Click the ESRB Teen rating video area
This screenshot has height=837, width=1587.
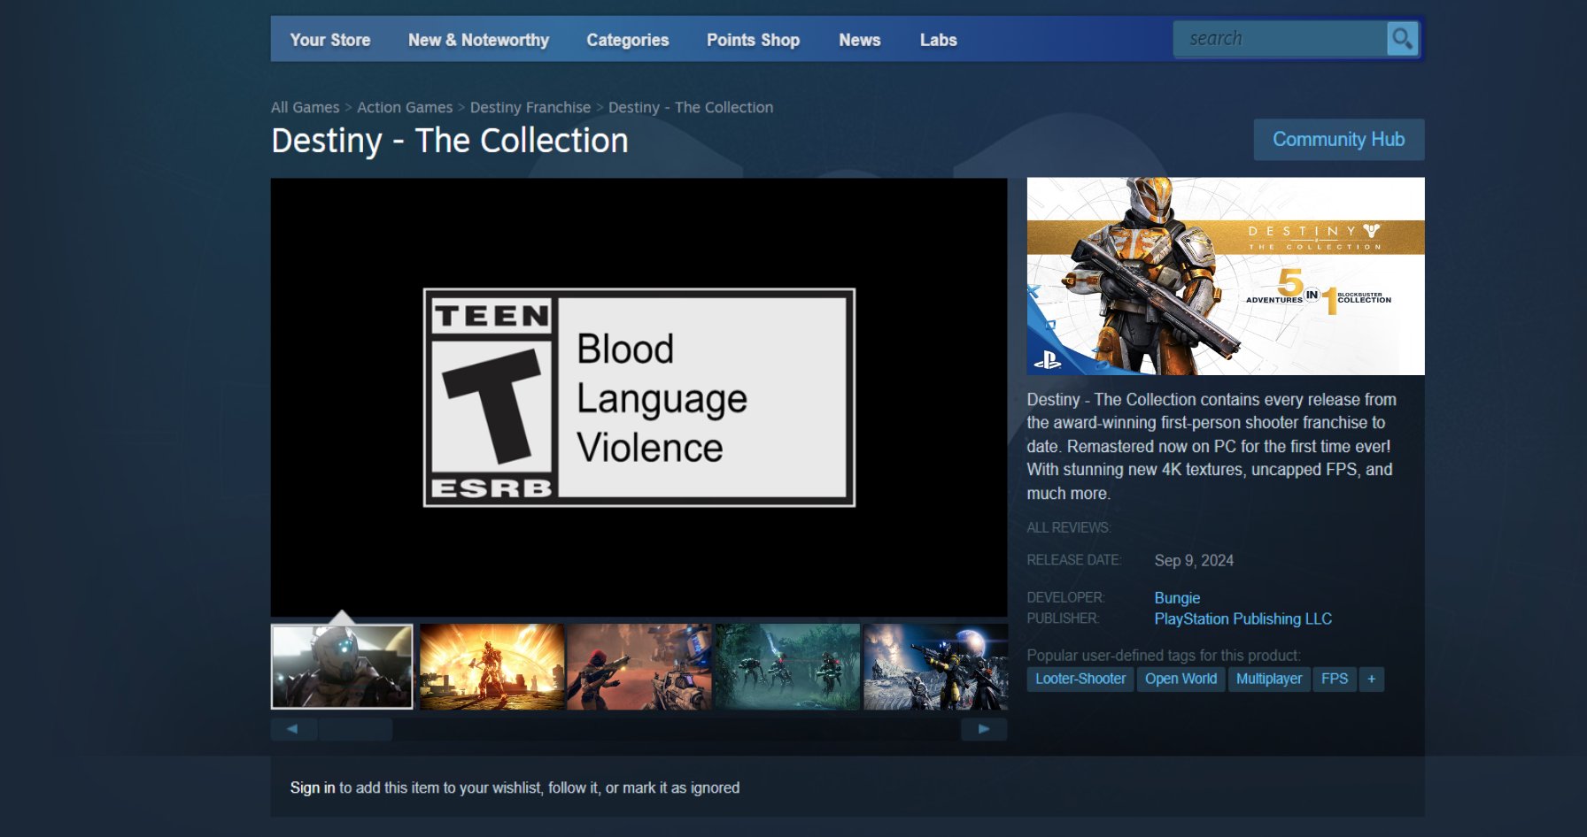coord(639,397)
